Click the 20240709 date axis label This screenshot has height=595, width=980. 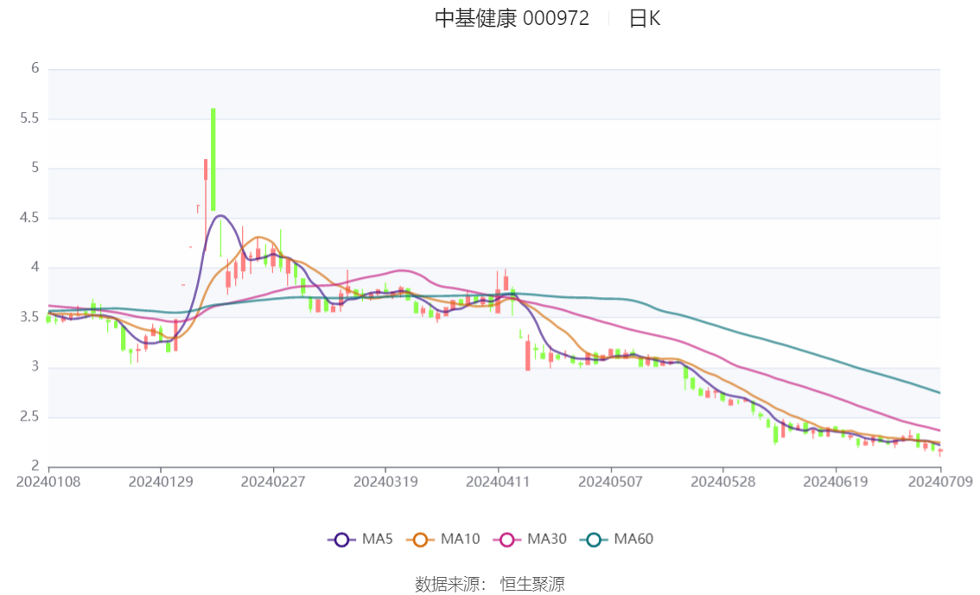pyautogui.click(x=940, y=482)
